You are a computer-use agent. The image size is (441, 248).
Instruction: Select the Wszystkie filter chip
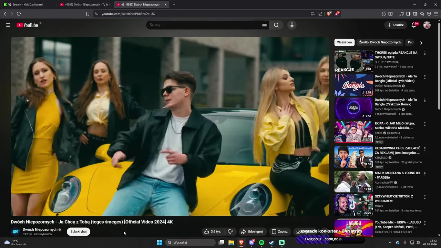point(345,42)
